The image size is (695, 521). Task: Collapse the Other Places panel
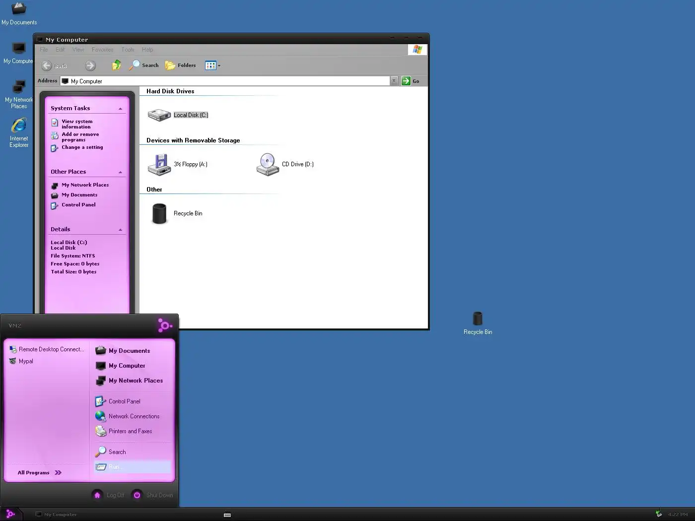point(120,172)
